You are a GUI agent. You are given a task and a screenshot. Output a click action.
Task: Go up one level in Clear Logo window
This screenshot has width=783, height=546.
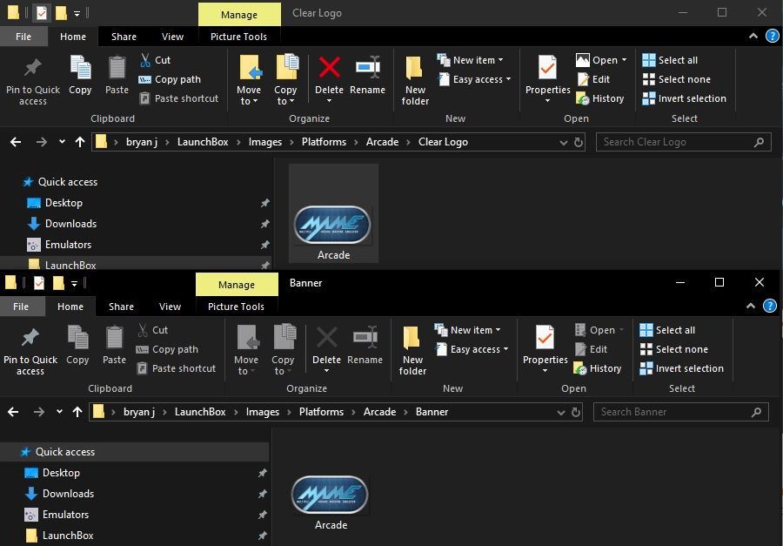tap(80, 142)
